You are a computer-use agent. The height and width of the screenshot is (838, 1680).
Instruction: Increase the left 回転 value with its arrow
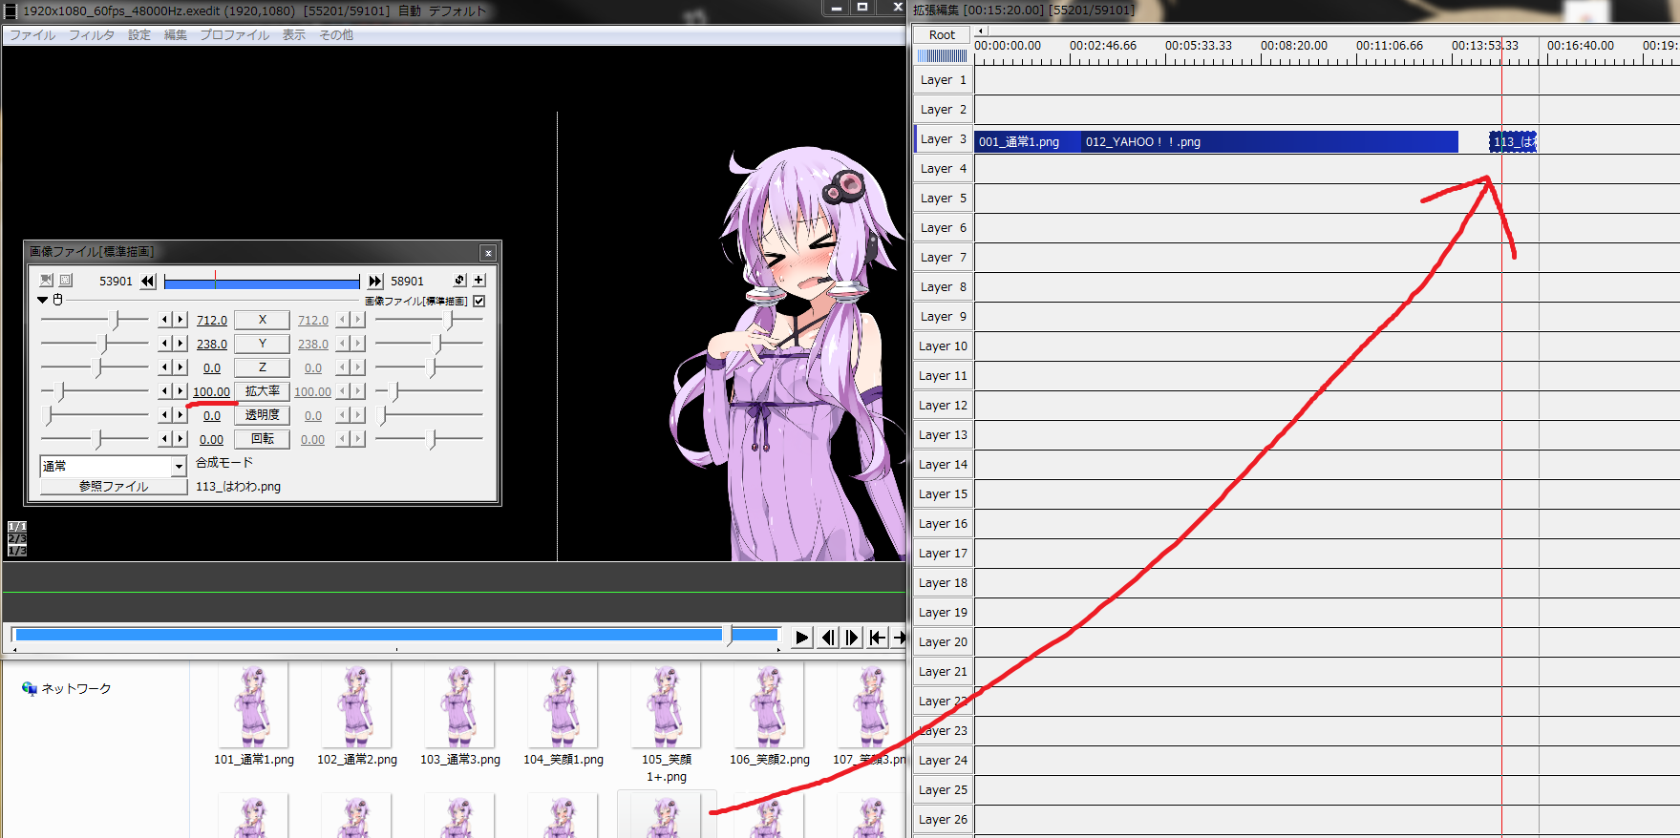[x=180, y=439]
